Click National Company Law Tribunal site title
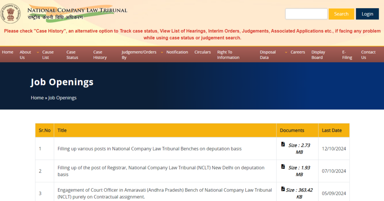 click(x=77, y=10)
